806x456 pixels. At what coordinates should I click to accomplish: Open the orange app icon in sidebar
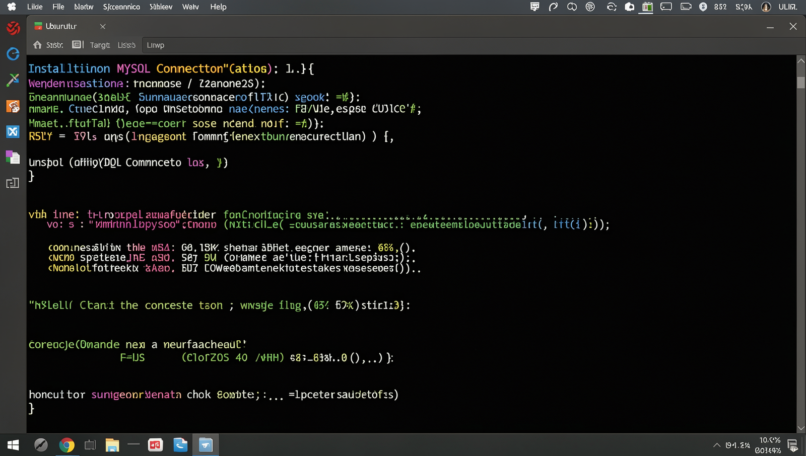[x=13, y=106]
